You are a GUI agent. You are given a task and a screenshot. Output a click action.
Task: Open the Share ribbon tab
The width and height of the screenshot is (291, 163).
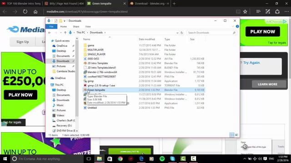76,27
